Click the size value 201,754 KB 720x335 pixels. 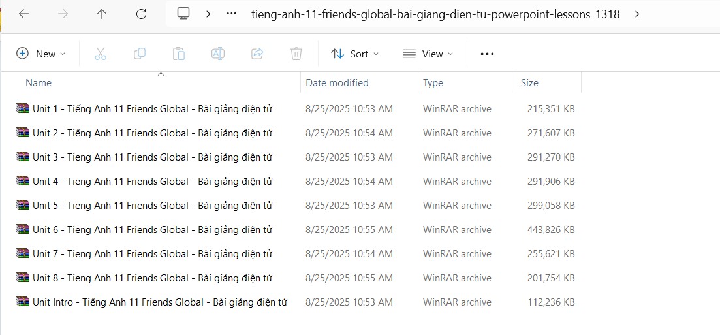551,278
